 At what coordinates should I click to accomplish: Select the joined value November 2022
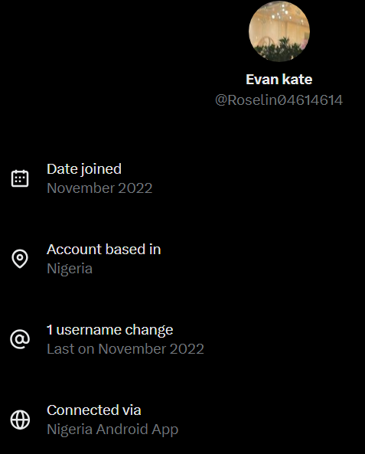click(x=99, y=188)
